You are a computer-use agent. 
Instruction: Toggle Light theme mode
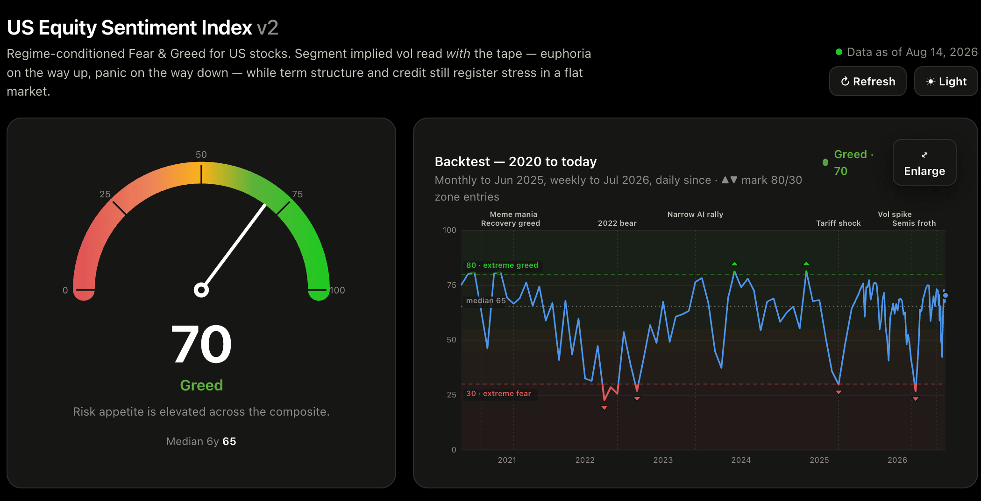945,81
